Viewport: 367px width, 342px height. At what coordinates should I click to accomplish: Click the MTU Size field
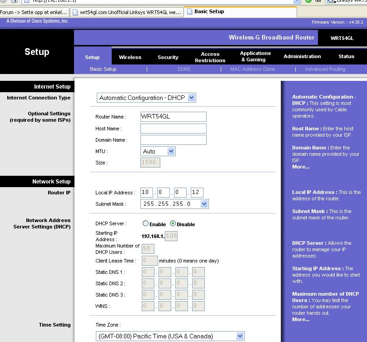click(150, 163)
